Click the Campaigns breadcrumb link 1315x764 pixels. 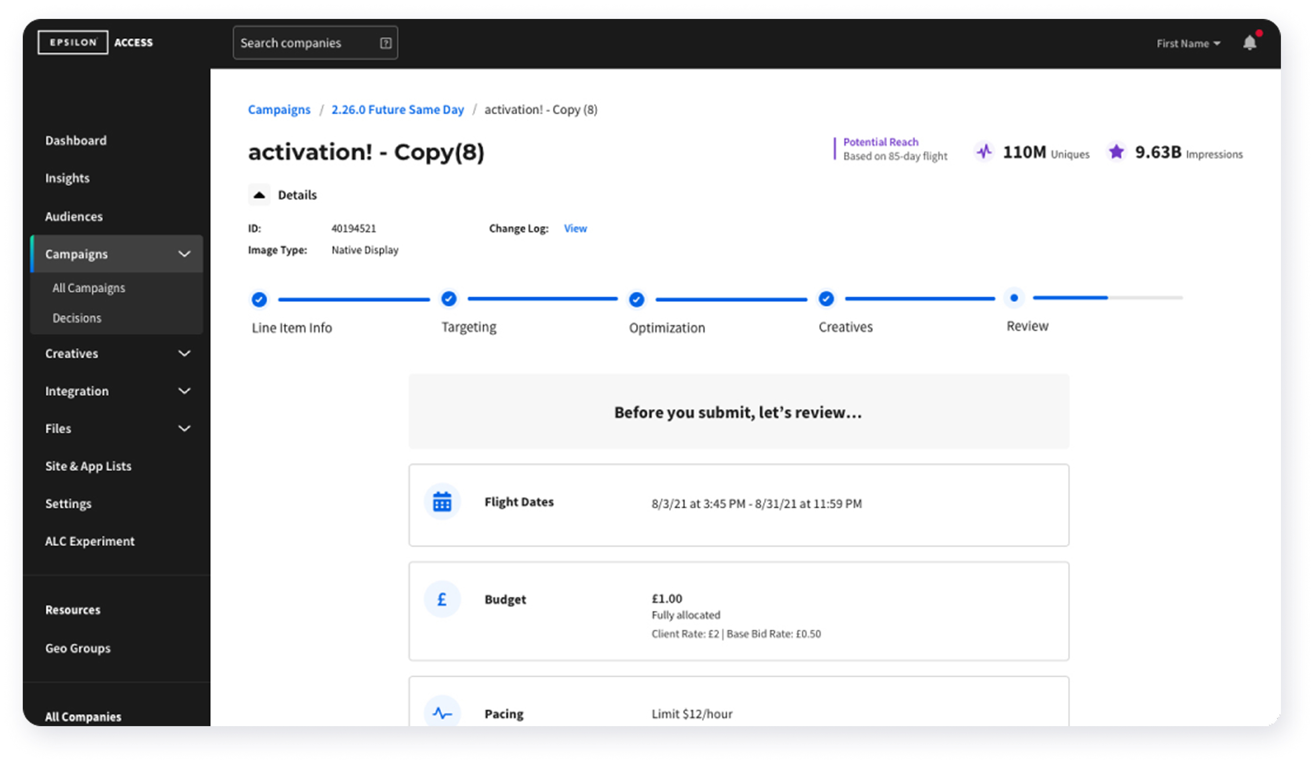point(279,109)
